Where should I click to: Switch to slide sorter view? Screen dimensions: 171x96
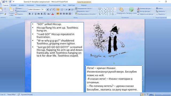point(145,94)
